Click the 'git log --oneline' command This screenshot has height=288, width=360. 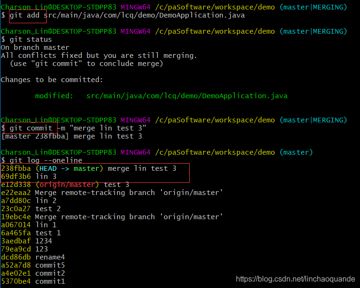(46, 160)
